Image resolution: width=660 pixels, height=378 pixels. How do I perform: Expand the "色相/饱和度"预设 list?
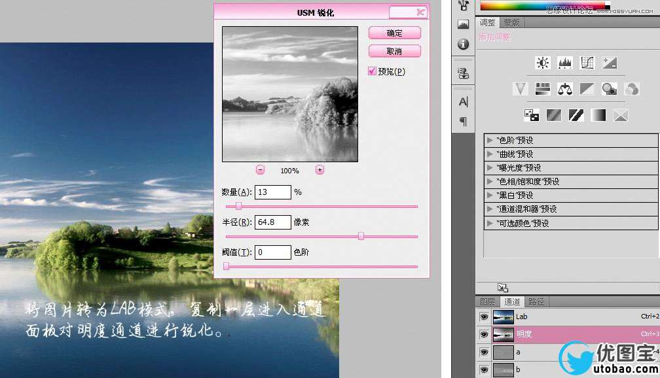tap(490, 181)
